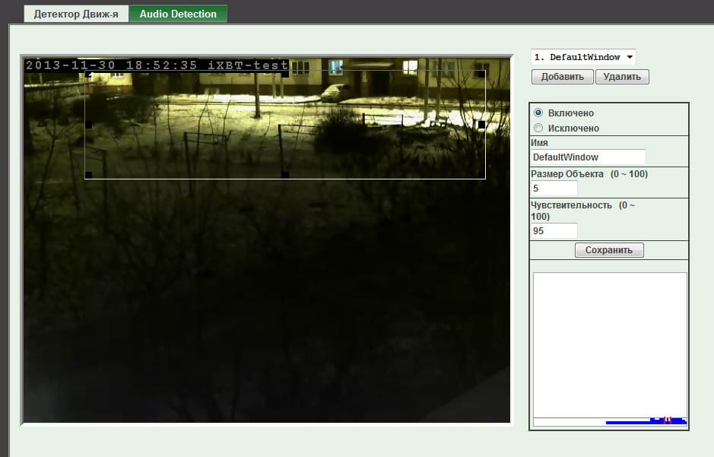Screen dimensions: 714x457
Task: Click the Имя field containing DefaultWindow
Action: [589, 157]
